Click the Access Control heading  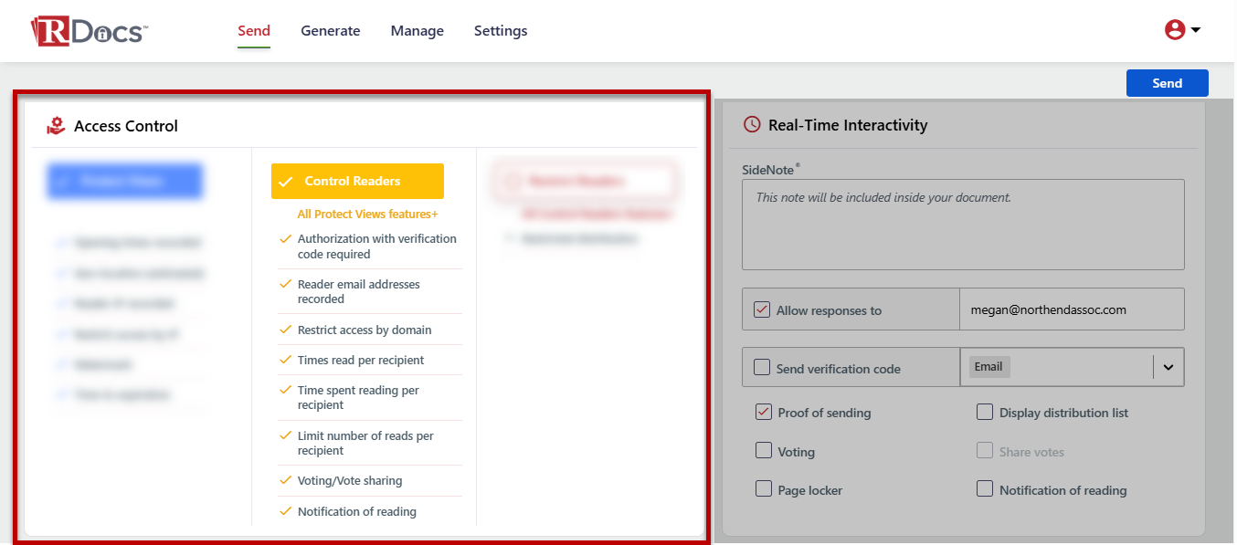[x=126, y=126]
